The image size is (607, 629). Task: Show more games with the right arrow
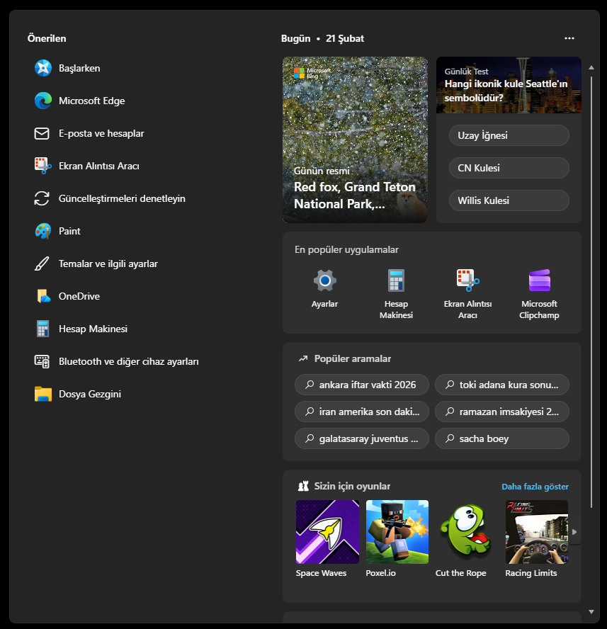(x=574, y=532)
